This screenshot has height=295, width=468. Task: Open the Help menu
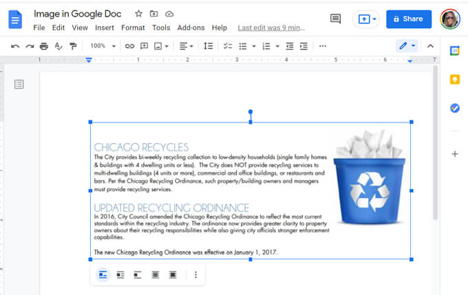pyautogui.click(x=220, y=28)
